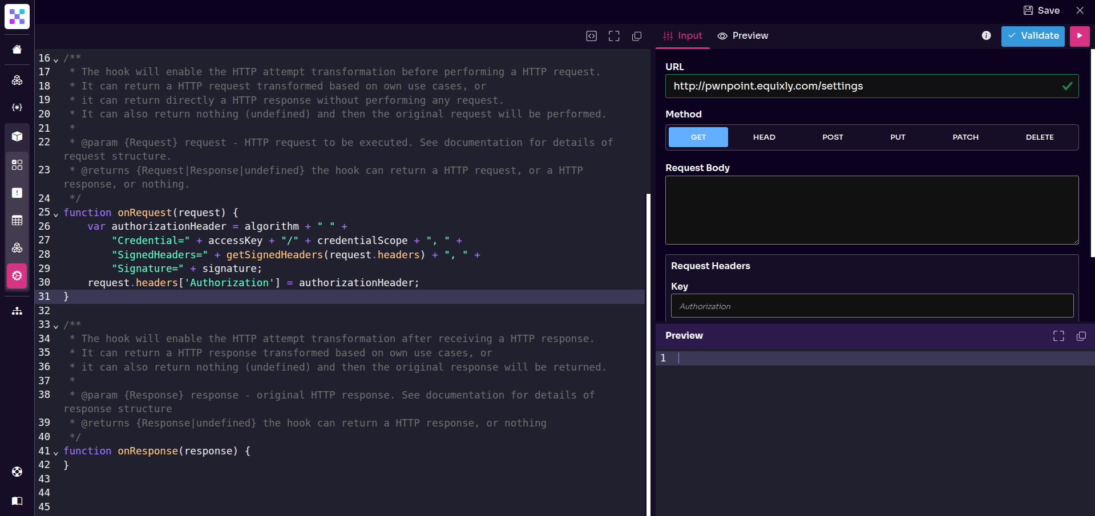Switch to the Preview tab

click(x=742, y=36)
